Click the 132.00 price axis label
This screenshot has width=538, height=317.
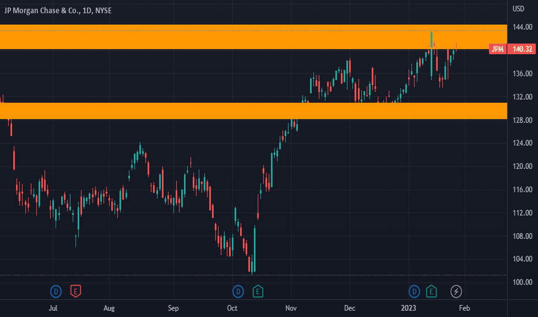522,97
